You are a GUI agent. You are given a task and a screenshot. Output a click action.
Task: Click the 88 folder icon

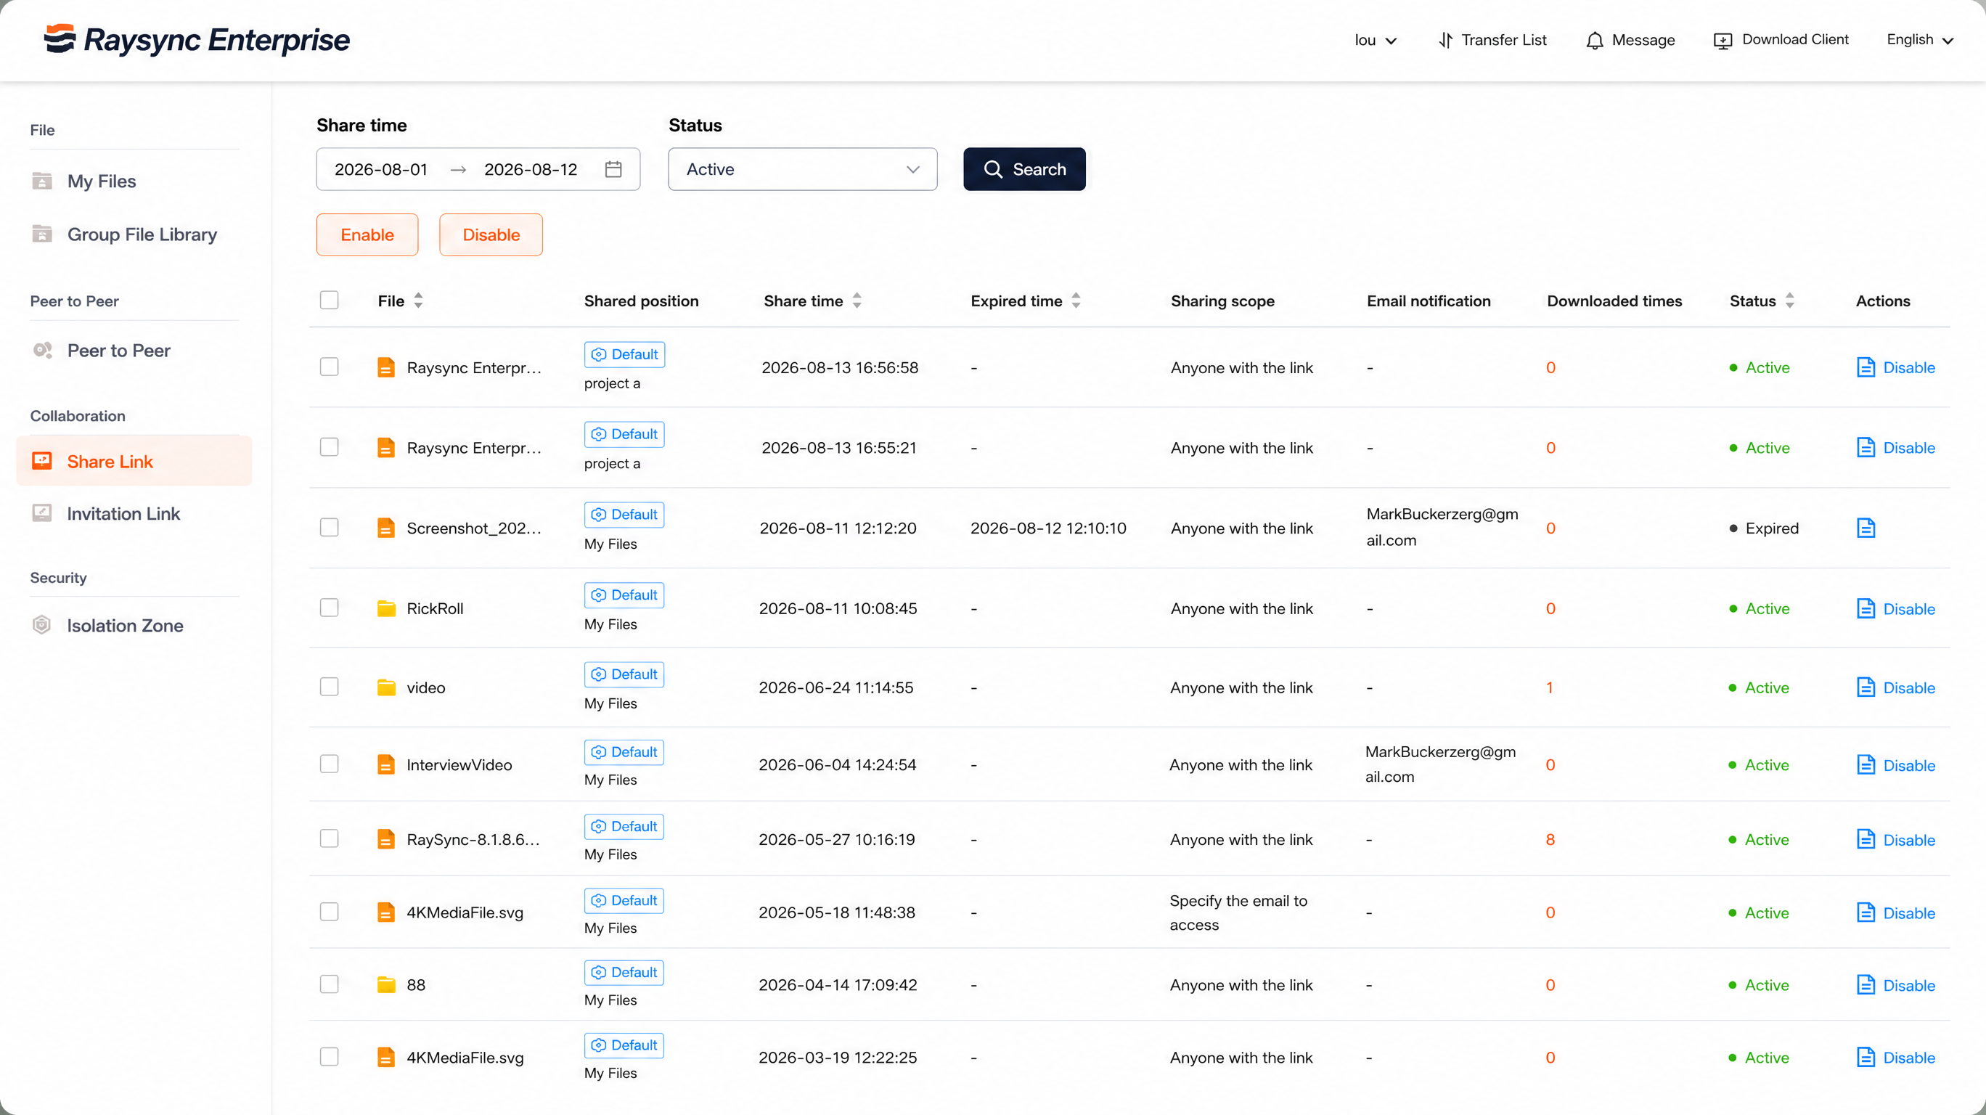click(x=386, y=984)
